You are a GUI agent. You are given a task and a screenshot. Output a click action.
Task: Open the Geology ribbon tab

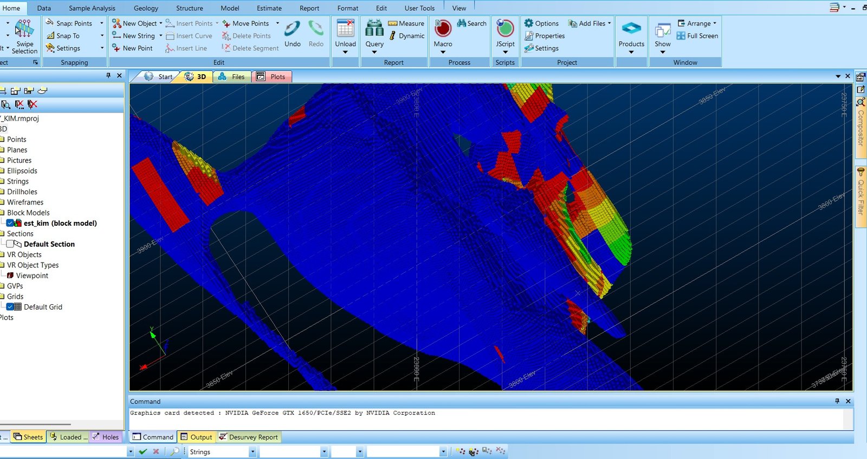coord(146,8)
